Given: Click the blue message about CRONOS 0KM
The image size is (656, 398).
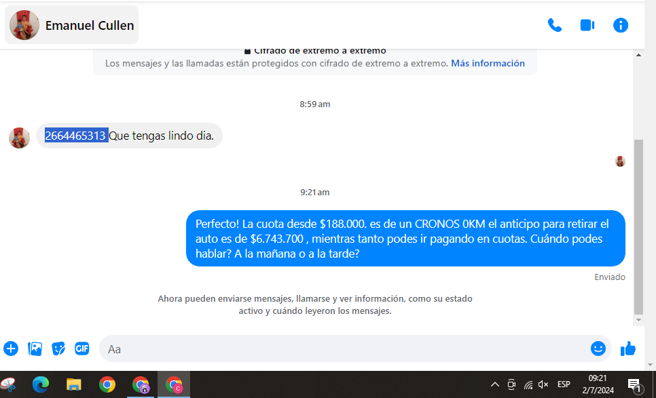Looking at the screenshot, I should click(405, 239).
